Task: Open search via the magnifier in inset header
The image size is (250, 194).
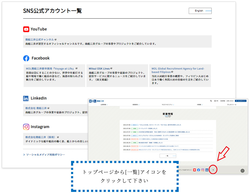Action: click(x=211, y=101)
